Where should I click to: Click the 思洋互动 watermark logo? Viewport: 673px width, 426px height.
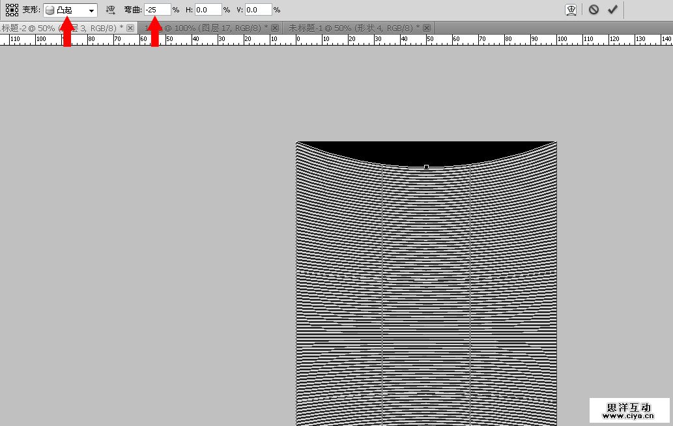pos(629,410)
